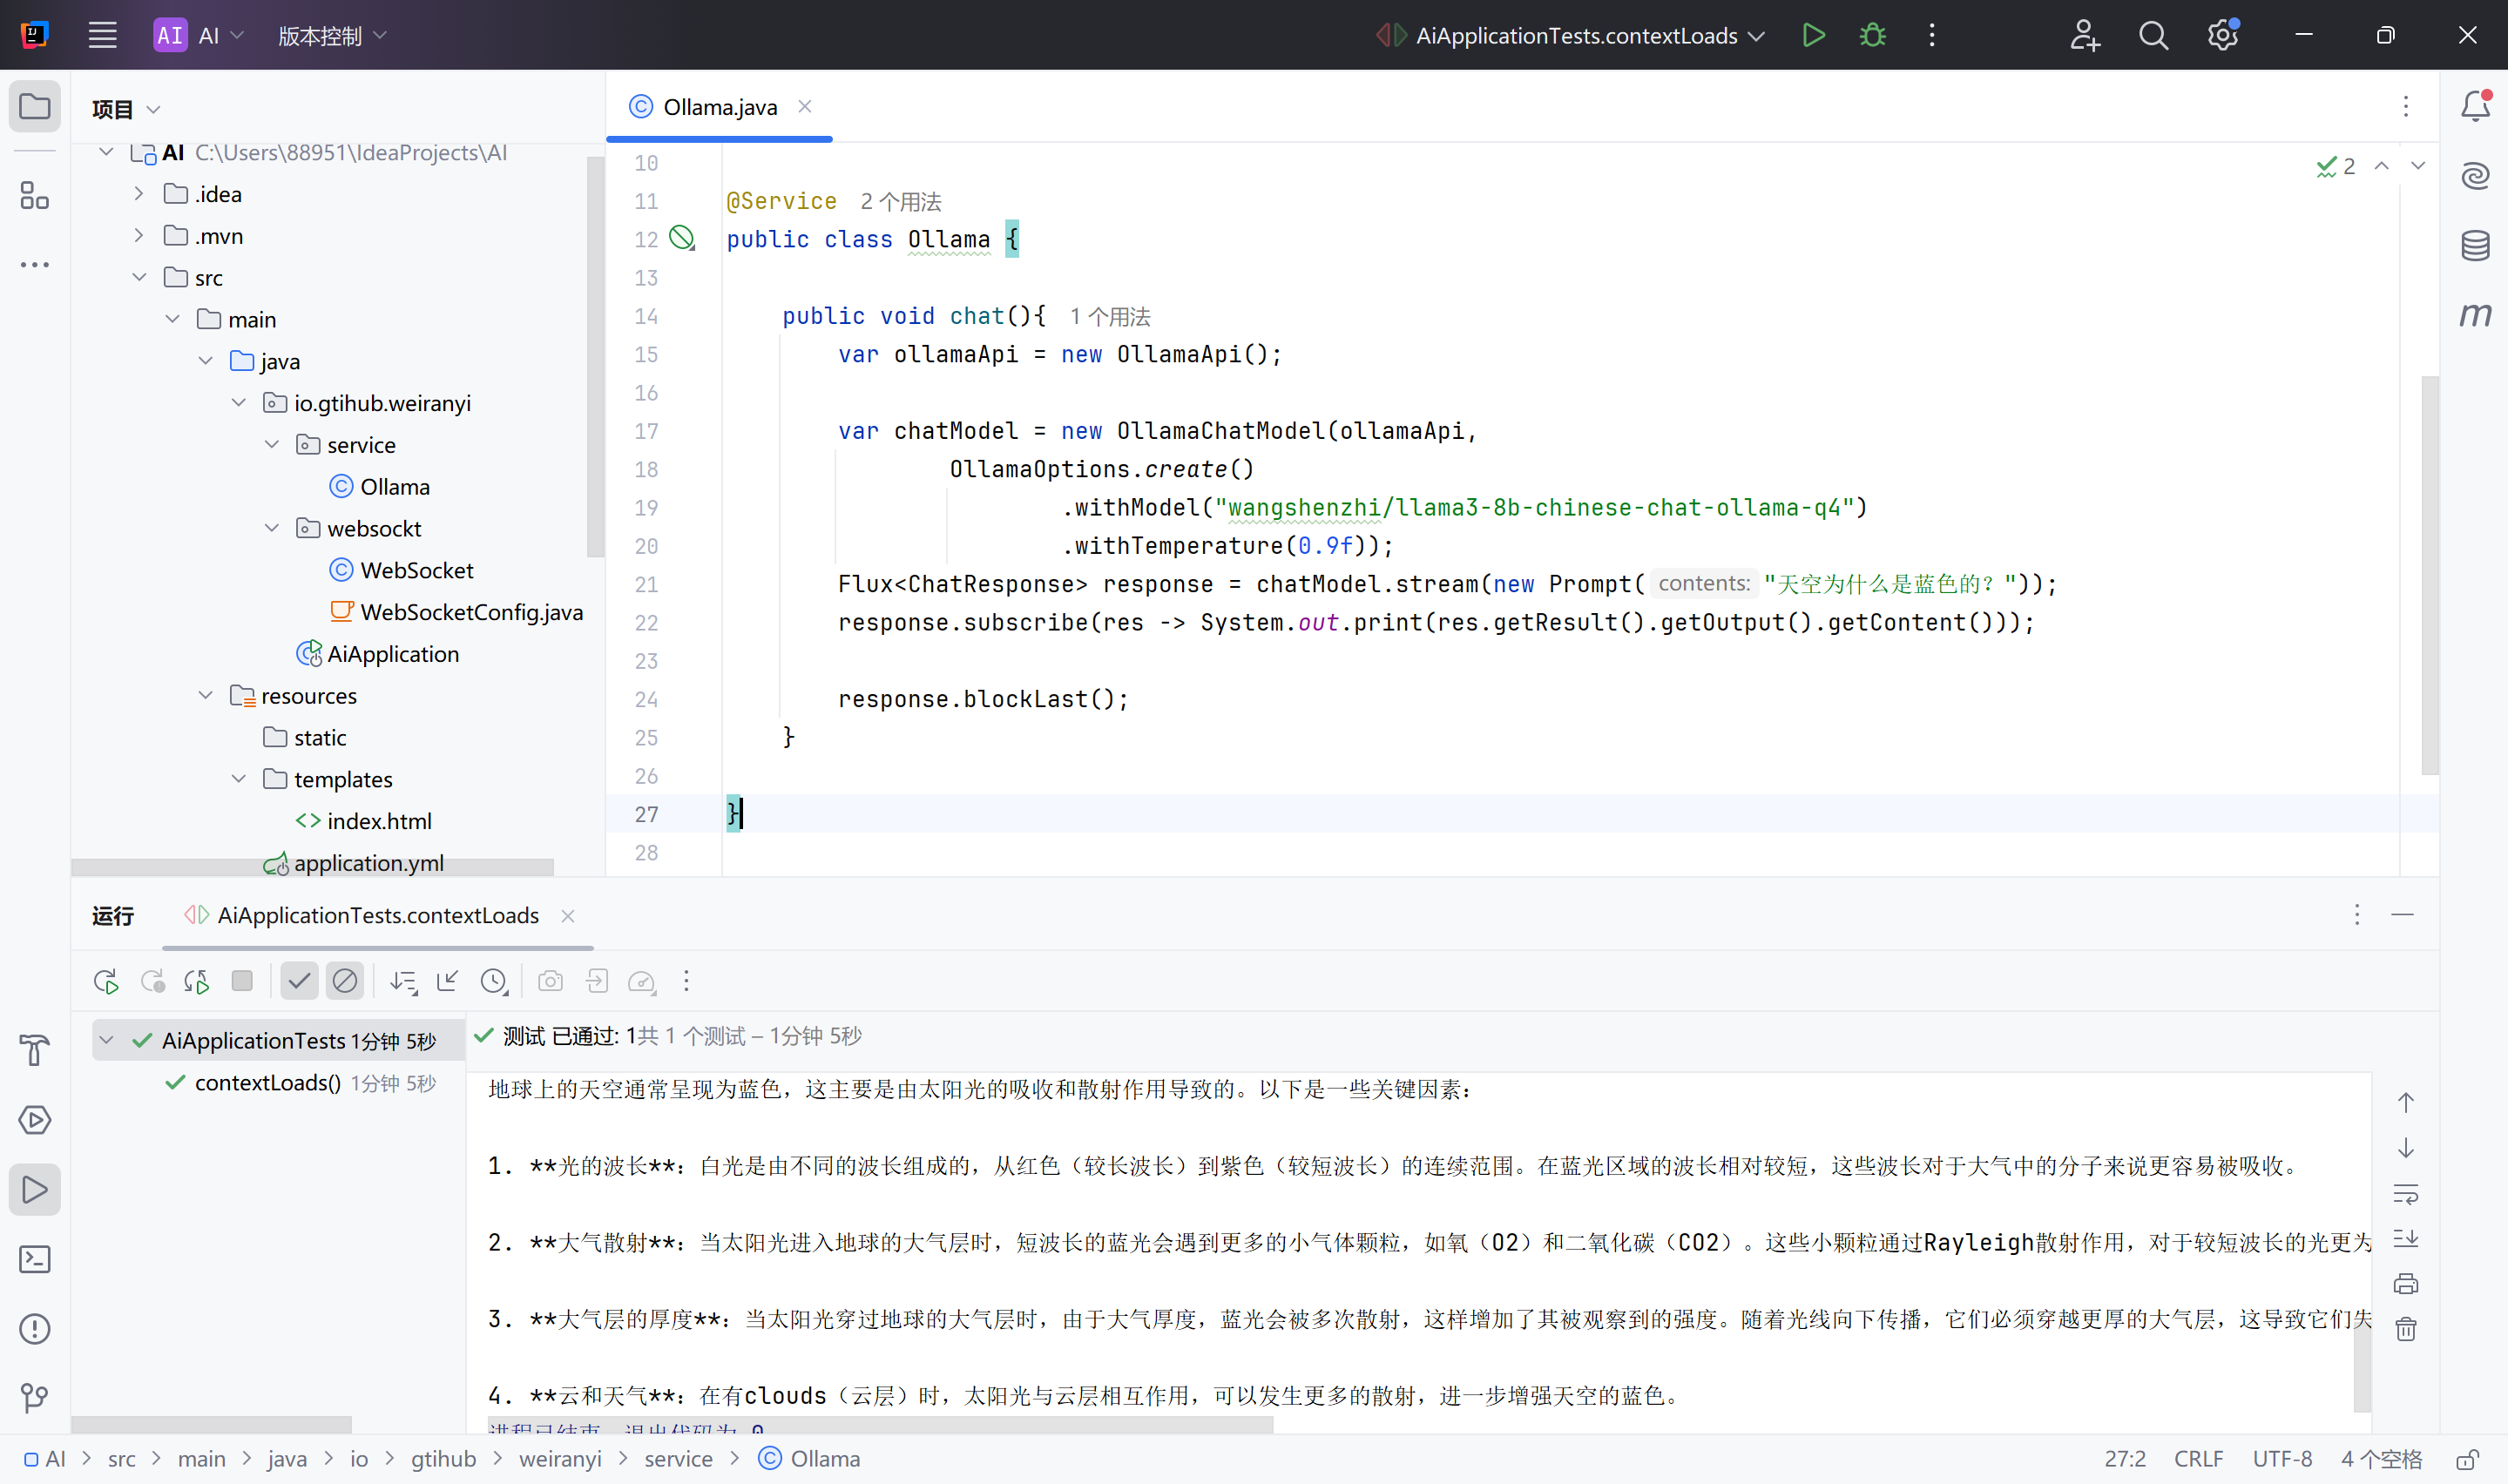This screenshot has height=1484, width=2508.
Task: Show more tool windows ellipsis
Action: pyautogui.click(x=34, y=265)
